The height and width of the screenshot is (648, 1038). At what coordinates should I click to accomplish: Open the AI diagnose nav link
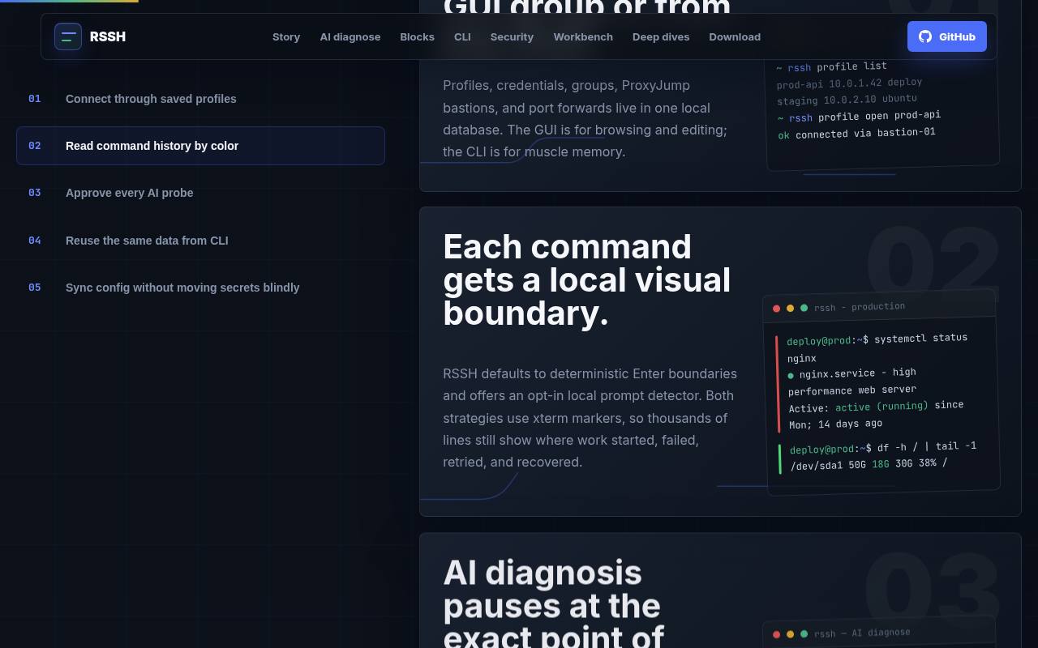tap(350, 36)
